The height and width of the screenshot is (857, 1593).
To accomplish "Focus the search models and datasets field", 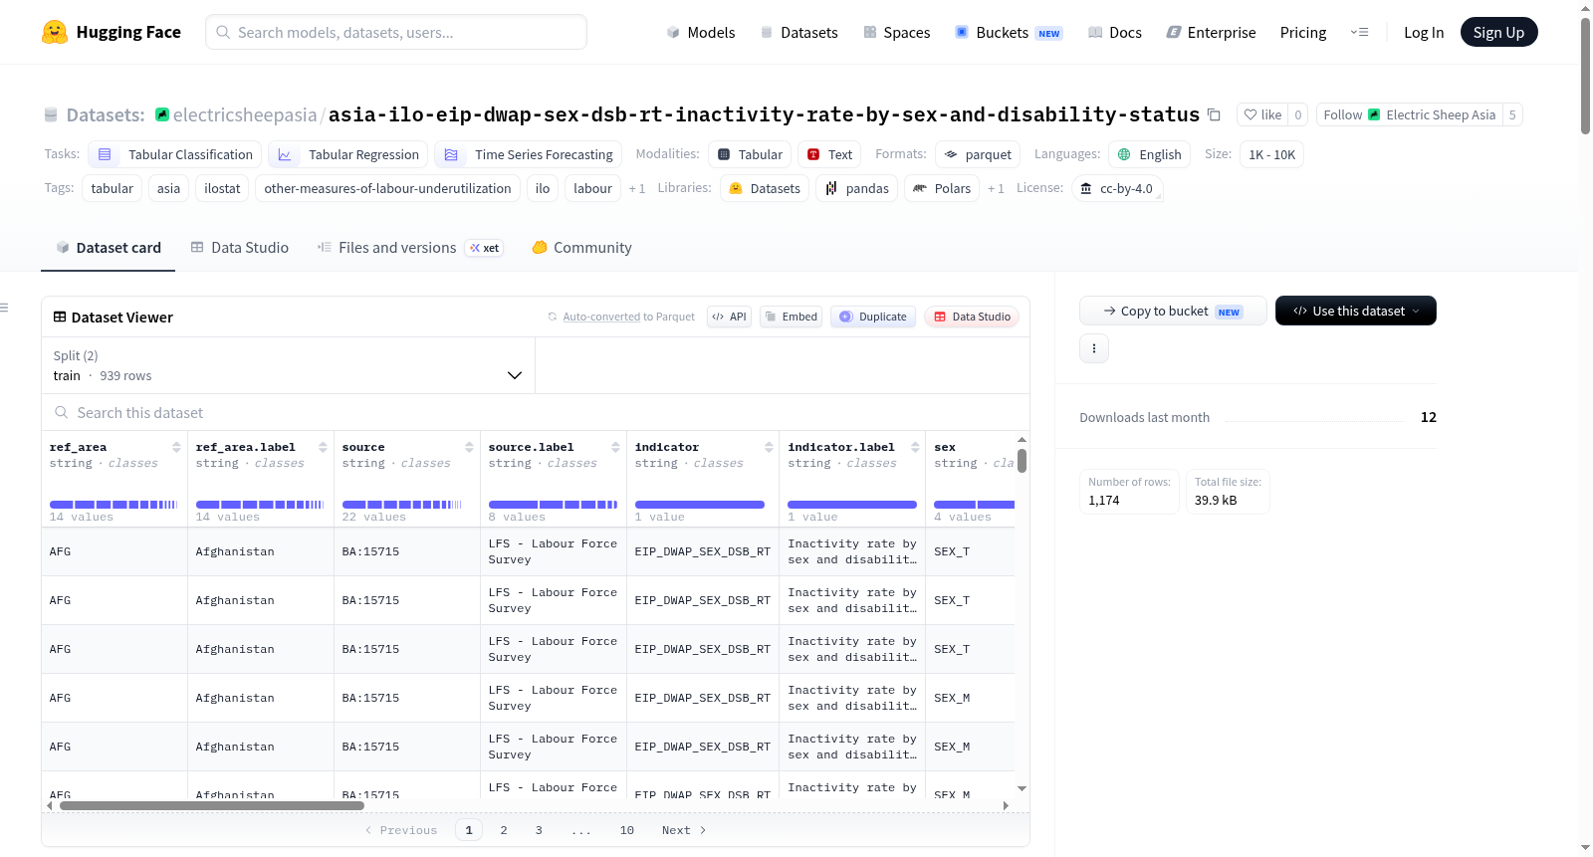I will pyautogui.click(x=396, y=32).
